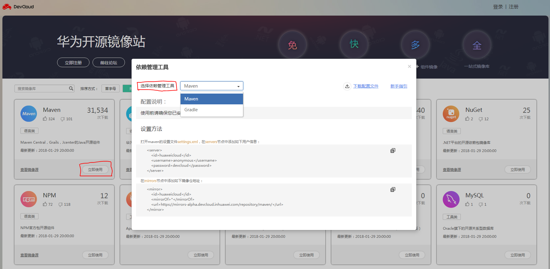Click the DevCloud logo icon

click(7, 7)
